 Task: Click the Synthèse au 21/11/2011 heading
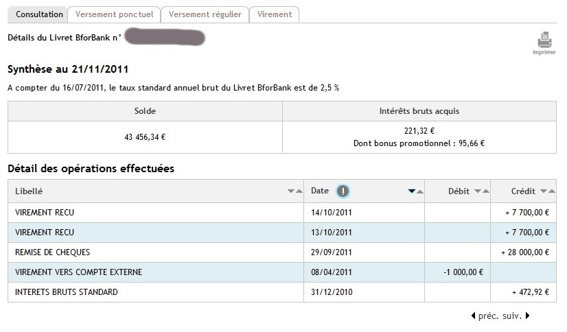coord(68,69)
